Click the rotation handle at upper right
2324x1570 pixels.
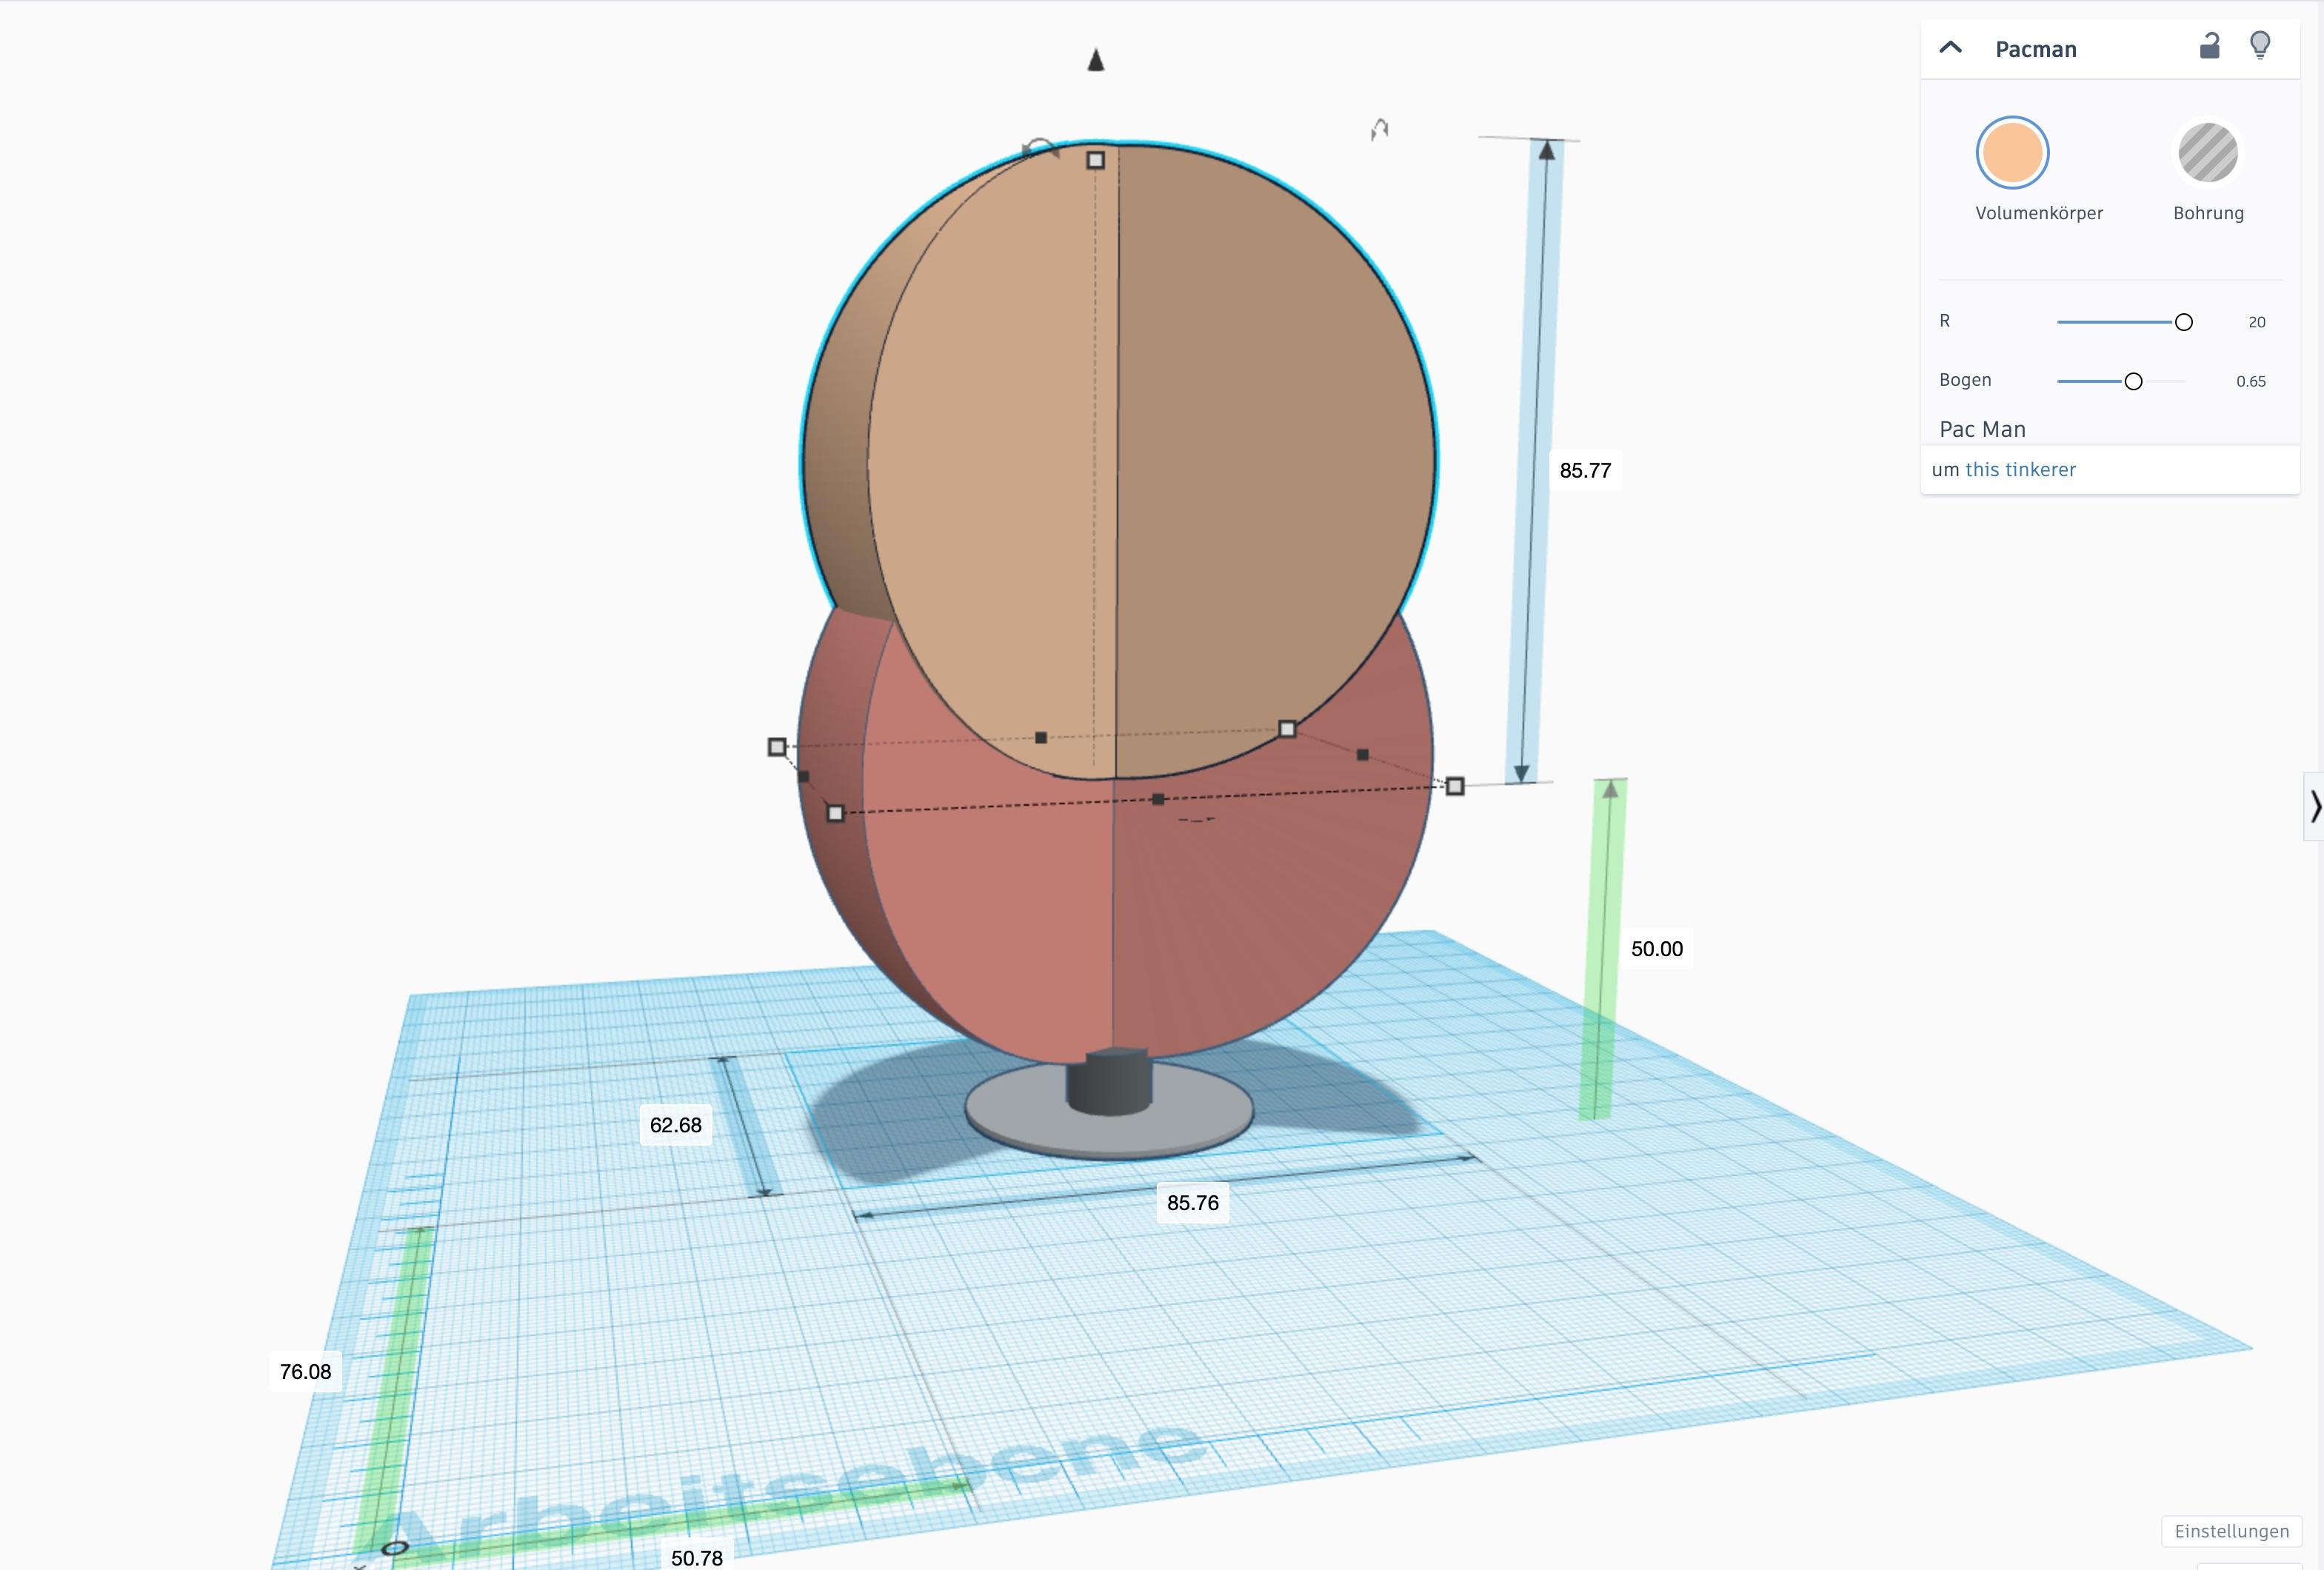point(1380,129)
